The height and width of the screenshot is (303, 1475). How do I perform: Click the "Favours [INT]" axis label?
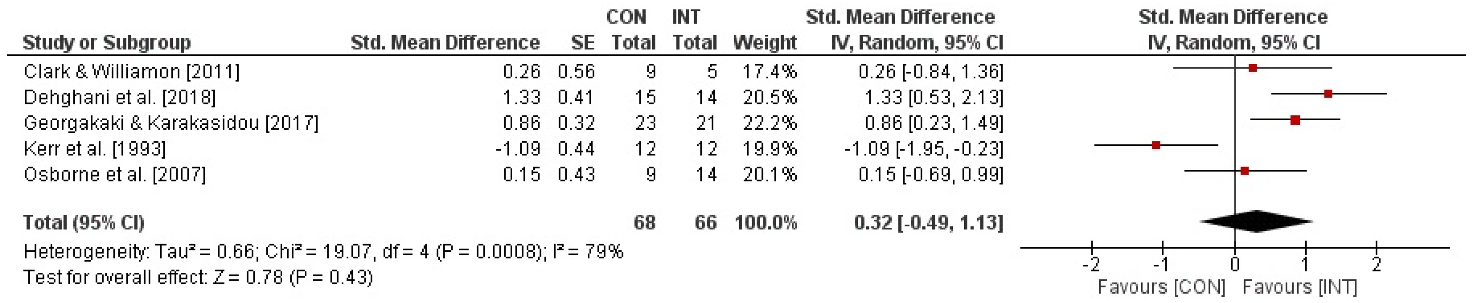[x=1300, y=287]
